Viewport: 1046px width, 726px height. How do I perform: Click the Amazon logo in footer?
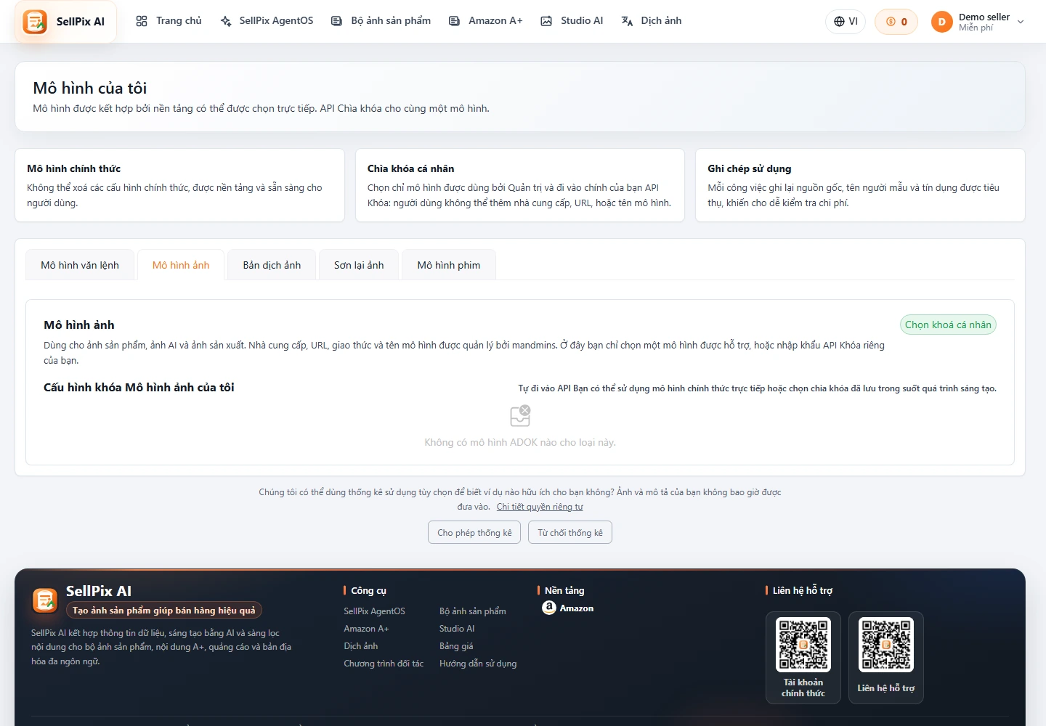coord(549,608)
